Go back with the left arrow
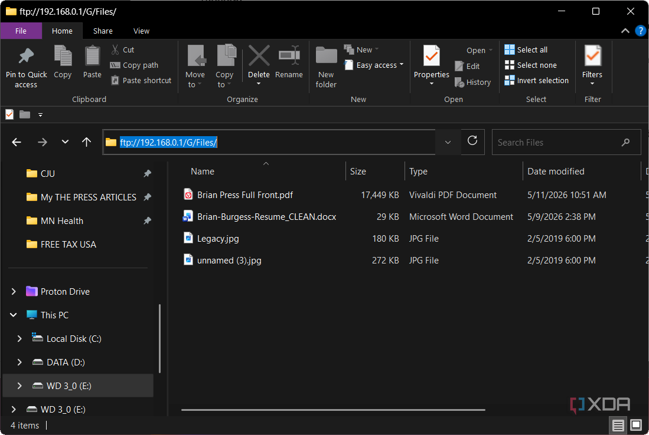Viewport: 649px width, 435px height. pos(17,142)
